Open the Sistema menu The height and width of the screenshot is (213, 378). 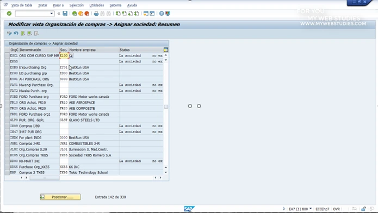(x=115, y=5)
